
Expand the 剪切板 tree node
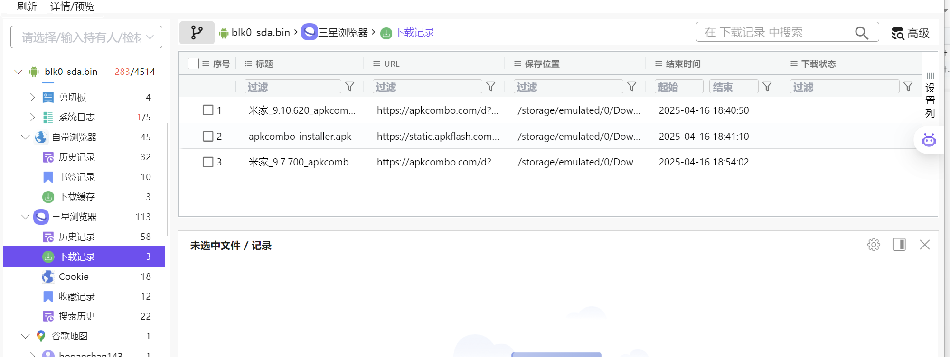point(32,97)
